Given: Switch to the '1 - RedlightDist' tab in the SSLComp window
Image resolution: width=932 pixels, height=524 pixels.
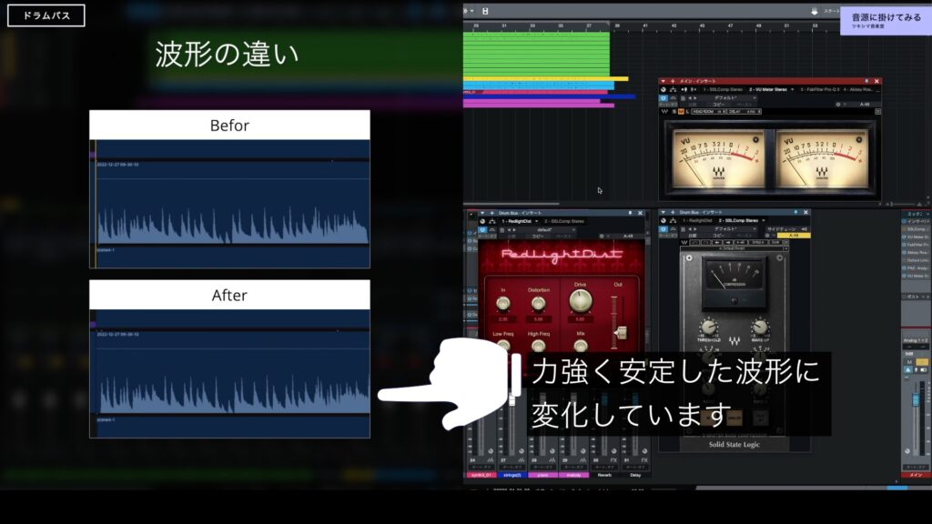Looking at the screenshot, I should tap(698, 220).
